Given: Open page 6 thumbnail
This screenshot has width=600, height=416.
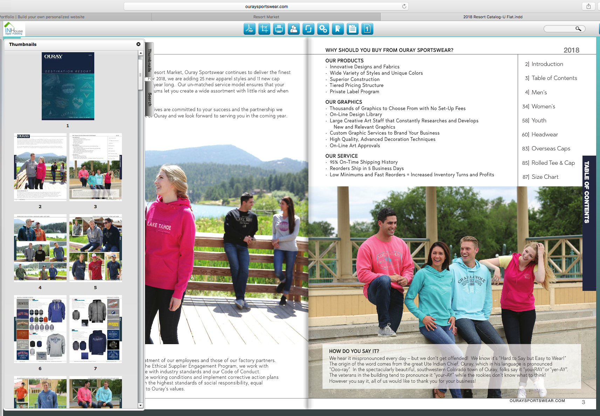Looking at the screenshot, I should (40, 329).
